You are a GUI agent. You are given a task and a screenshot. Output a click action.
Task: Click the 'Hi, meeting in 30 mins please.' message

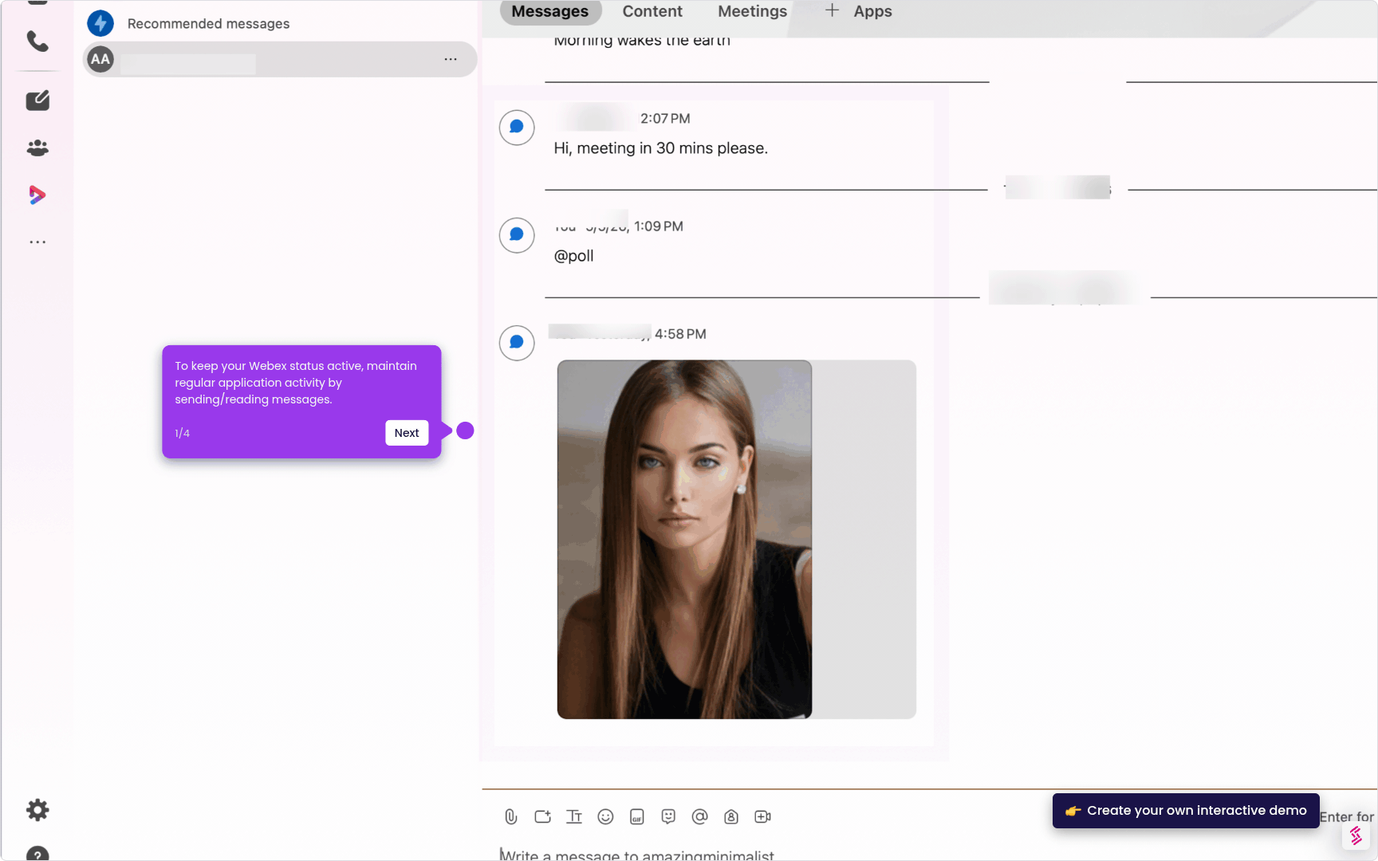pos(661,148)
